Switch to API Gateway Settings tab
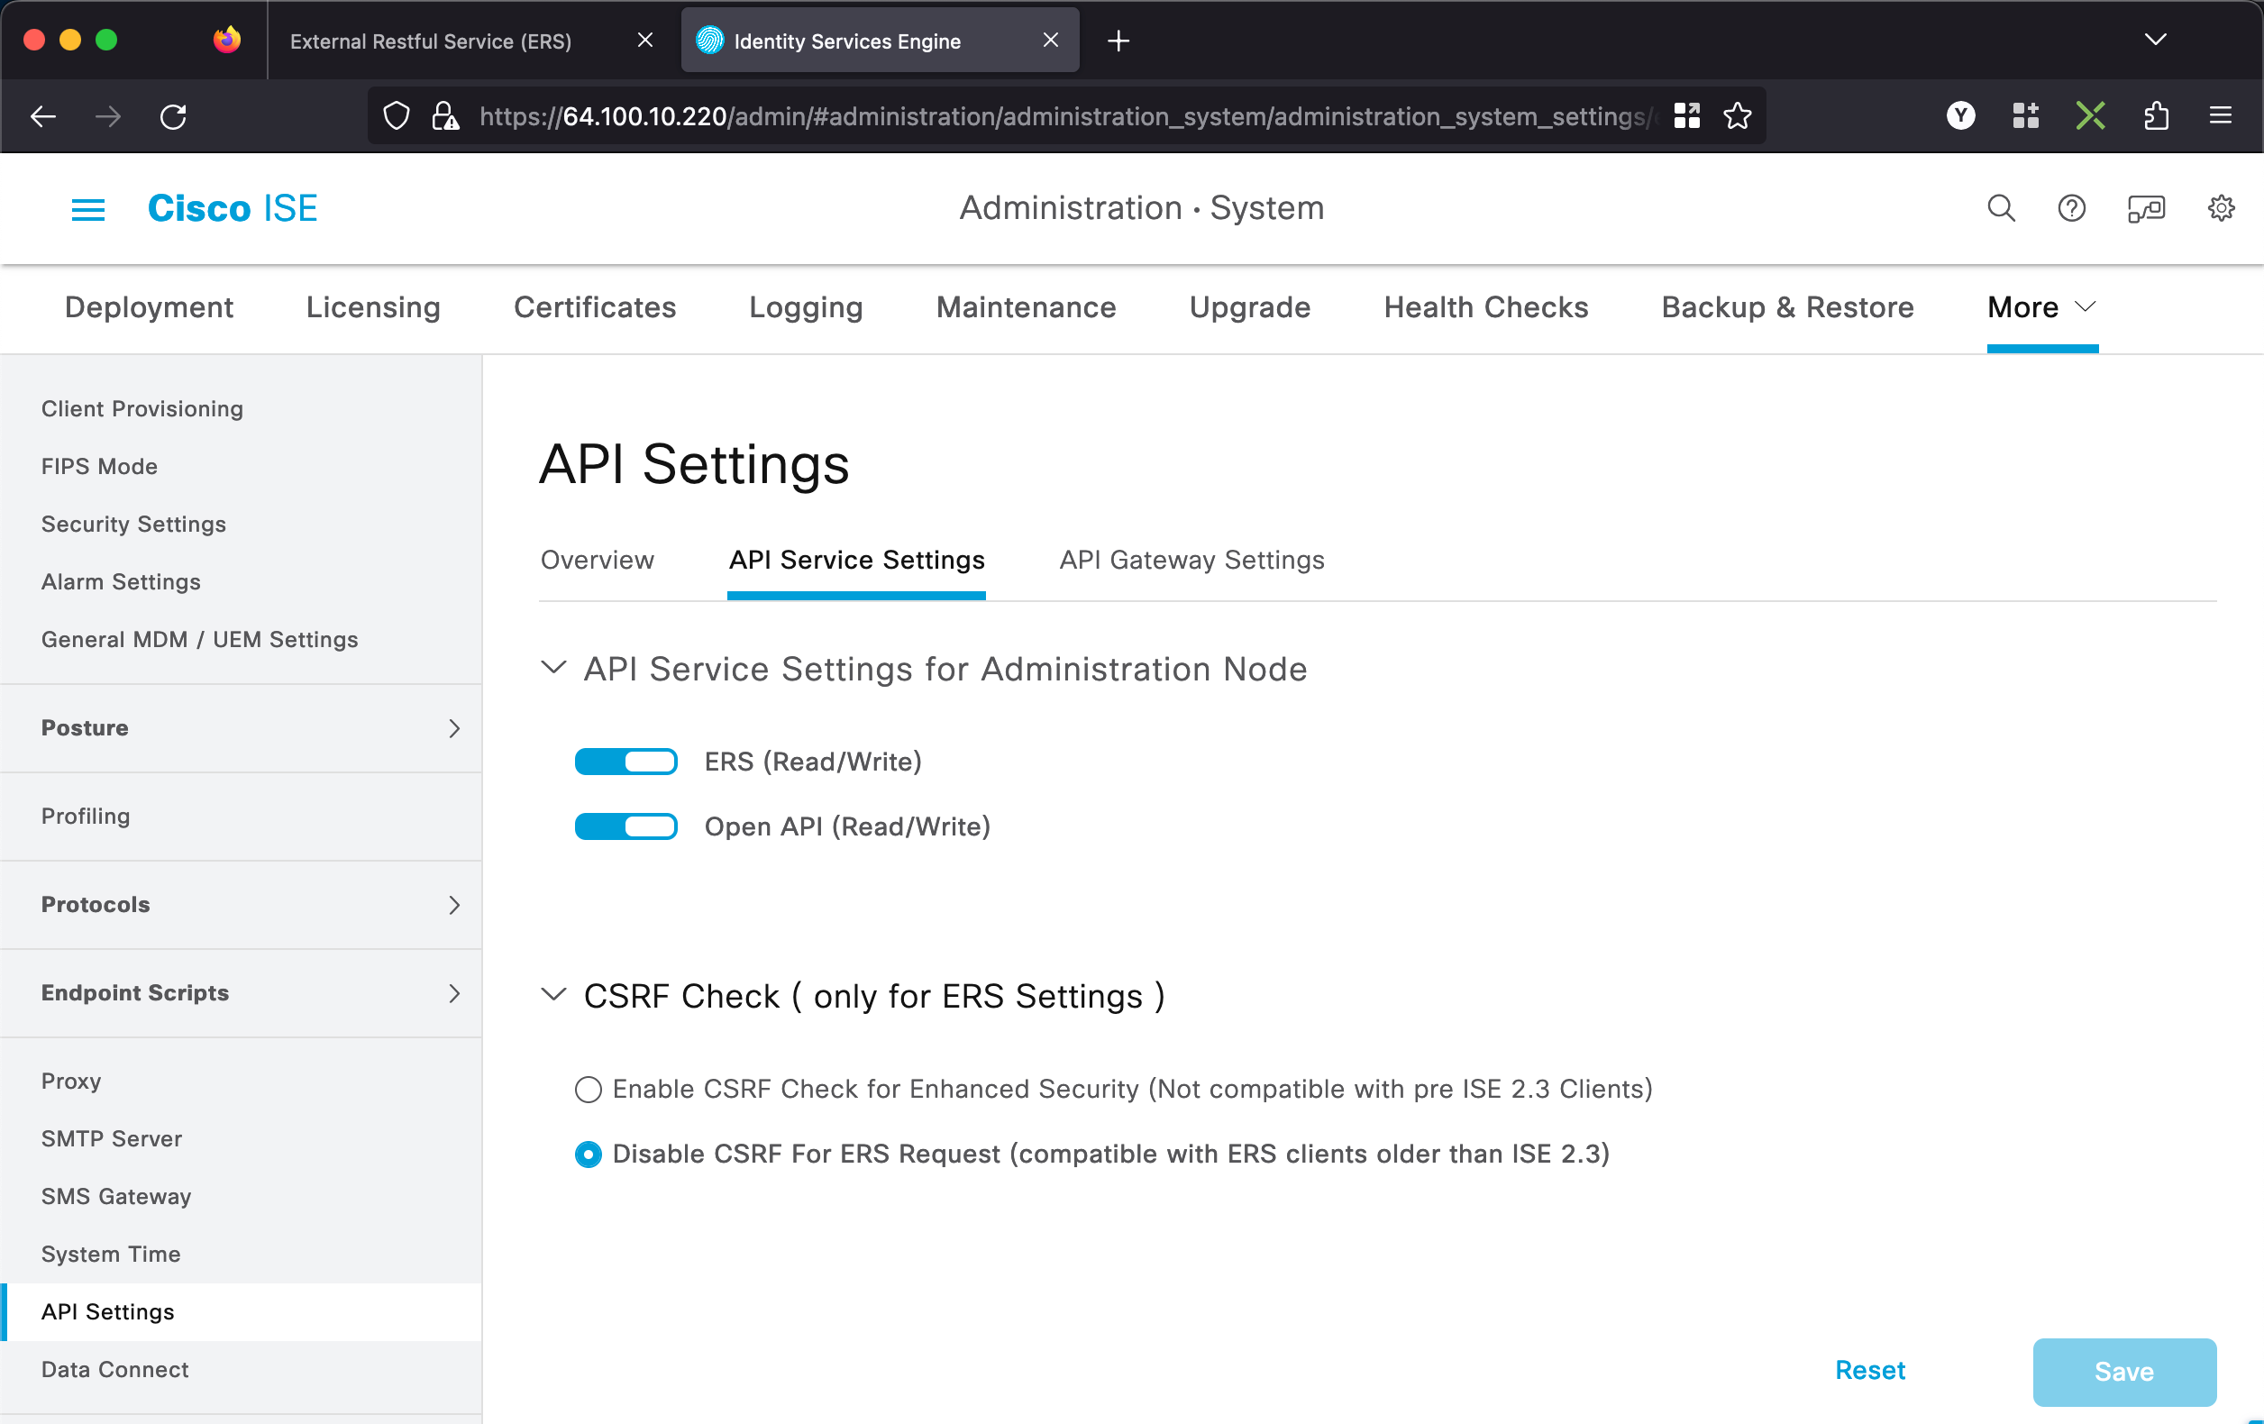 (1191, 561)
